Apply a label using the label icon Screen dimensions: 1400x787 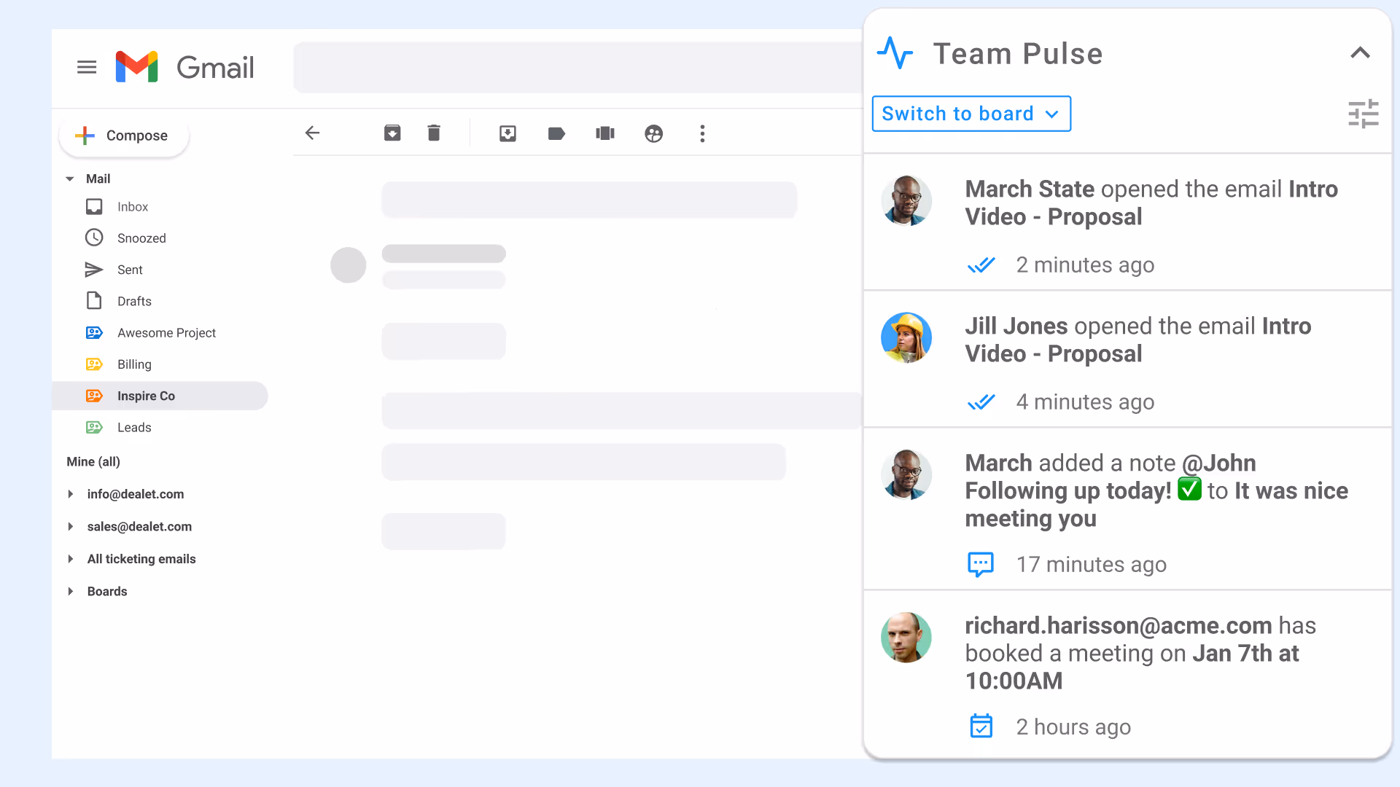click(556, 133)
